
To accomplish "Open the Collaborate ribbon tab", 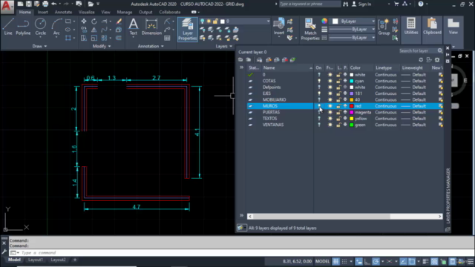I will pyautogui.click(x=170, y=12).
